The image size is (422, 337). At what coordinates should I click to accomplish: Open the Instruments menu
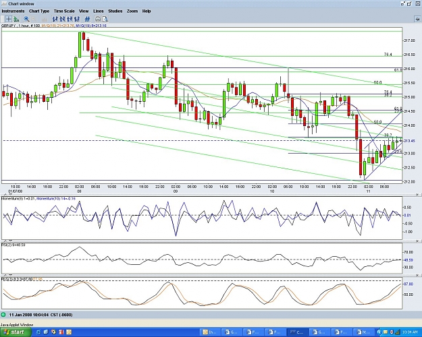13,11
